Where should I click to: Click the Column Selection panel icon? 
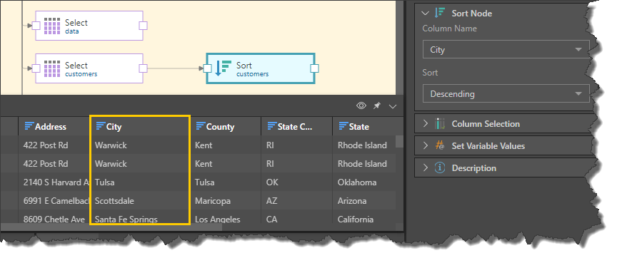click(440, 124)
